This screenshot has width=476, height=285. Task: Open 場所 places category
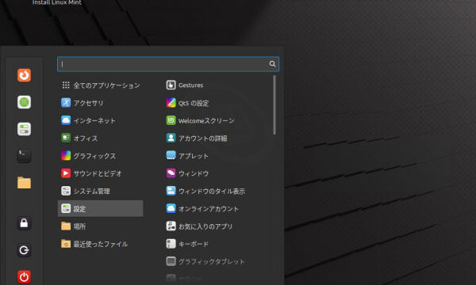(101, 226)
